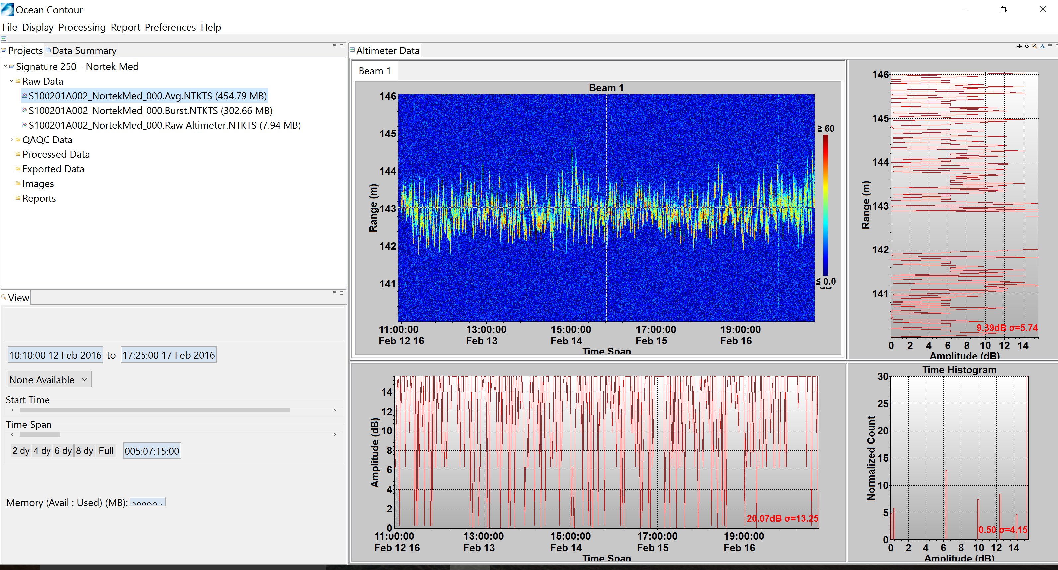This screenshot has width=1058, height=570.
Task: Expand the QAQC Data folder
Action: 12,140
